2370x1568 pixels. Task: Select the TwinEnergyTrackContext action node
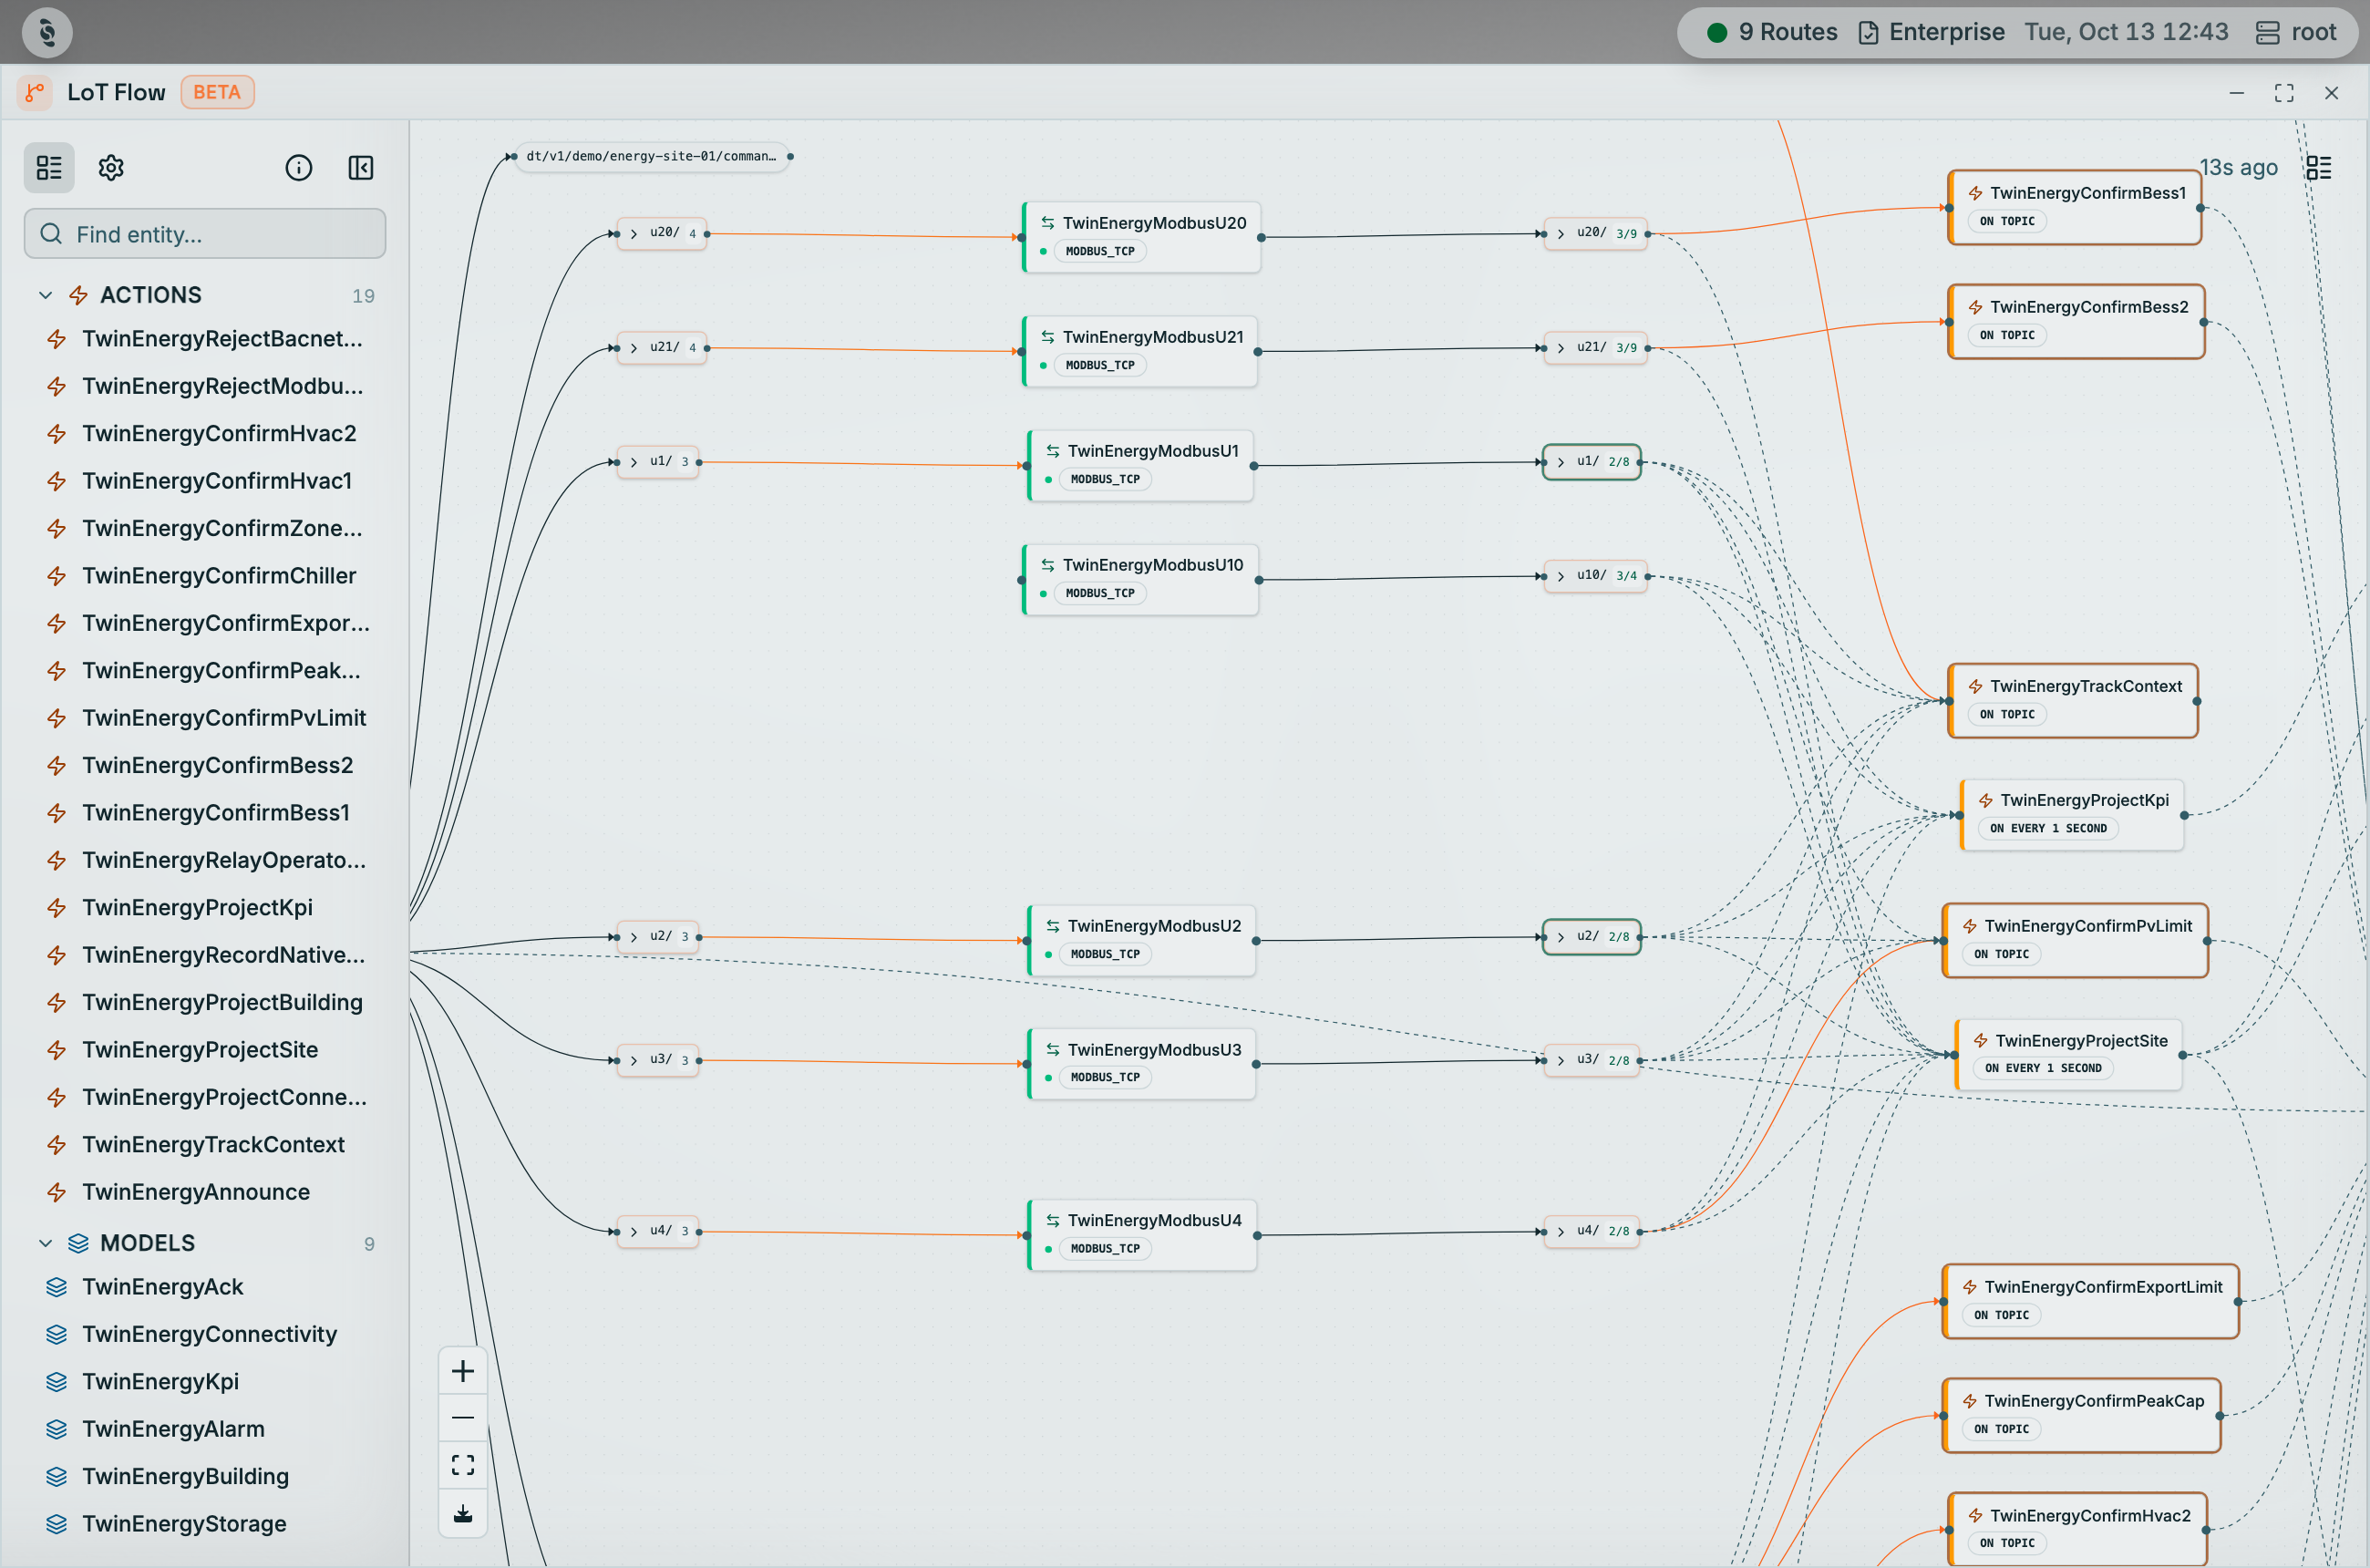[2073, 701]
